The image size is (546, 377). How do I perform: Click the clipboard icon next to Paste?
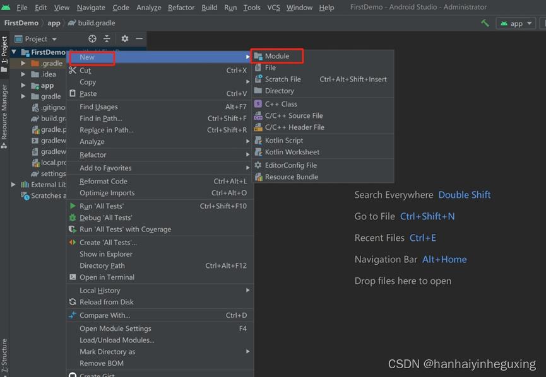pos(73,93)
